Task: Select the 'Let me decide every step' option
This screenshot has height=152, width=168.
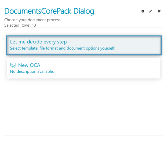Action: pos(38,42)
